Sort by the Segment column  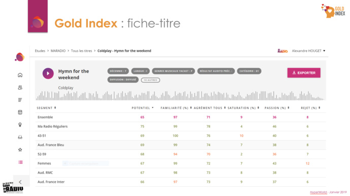coord(46,108)
